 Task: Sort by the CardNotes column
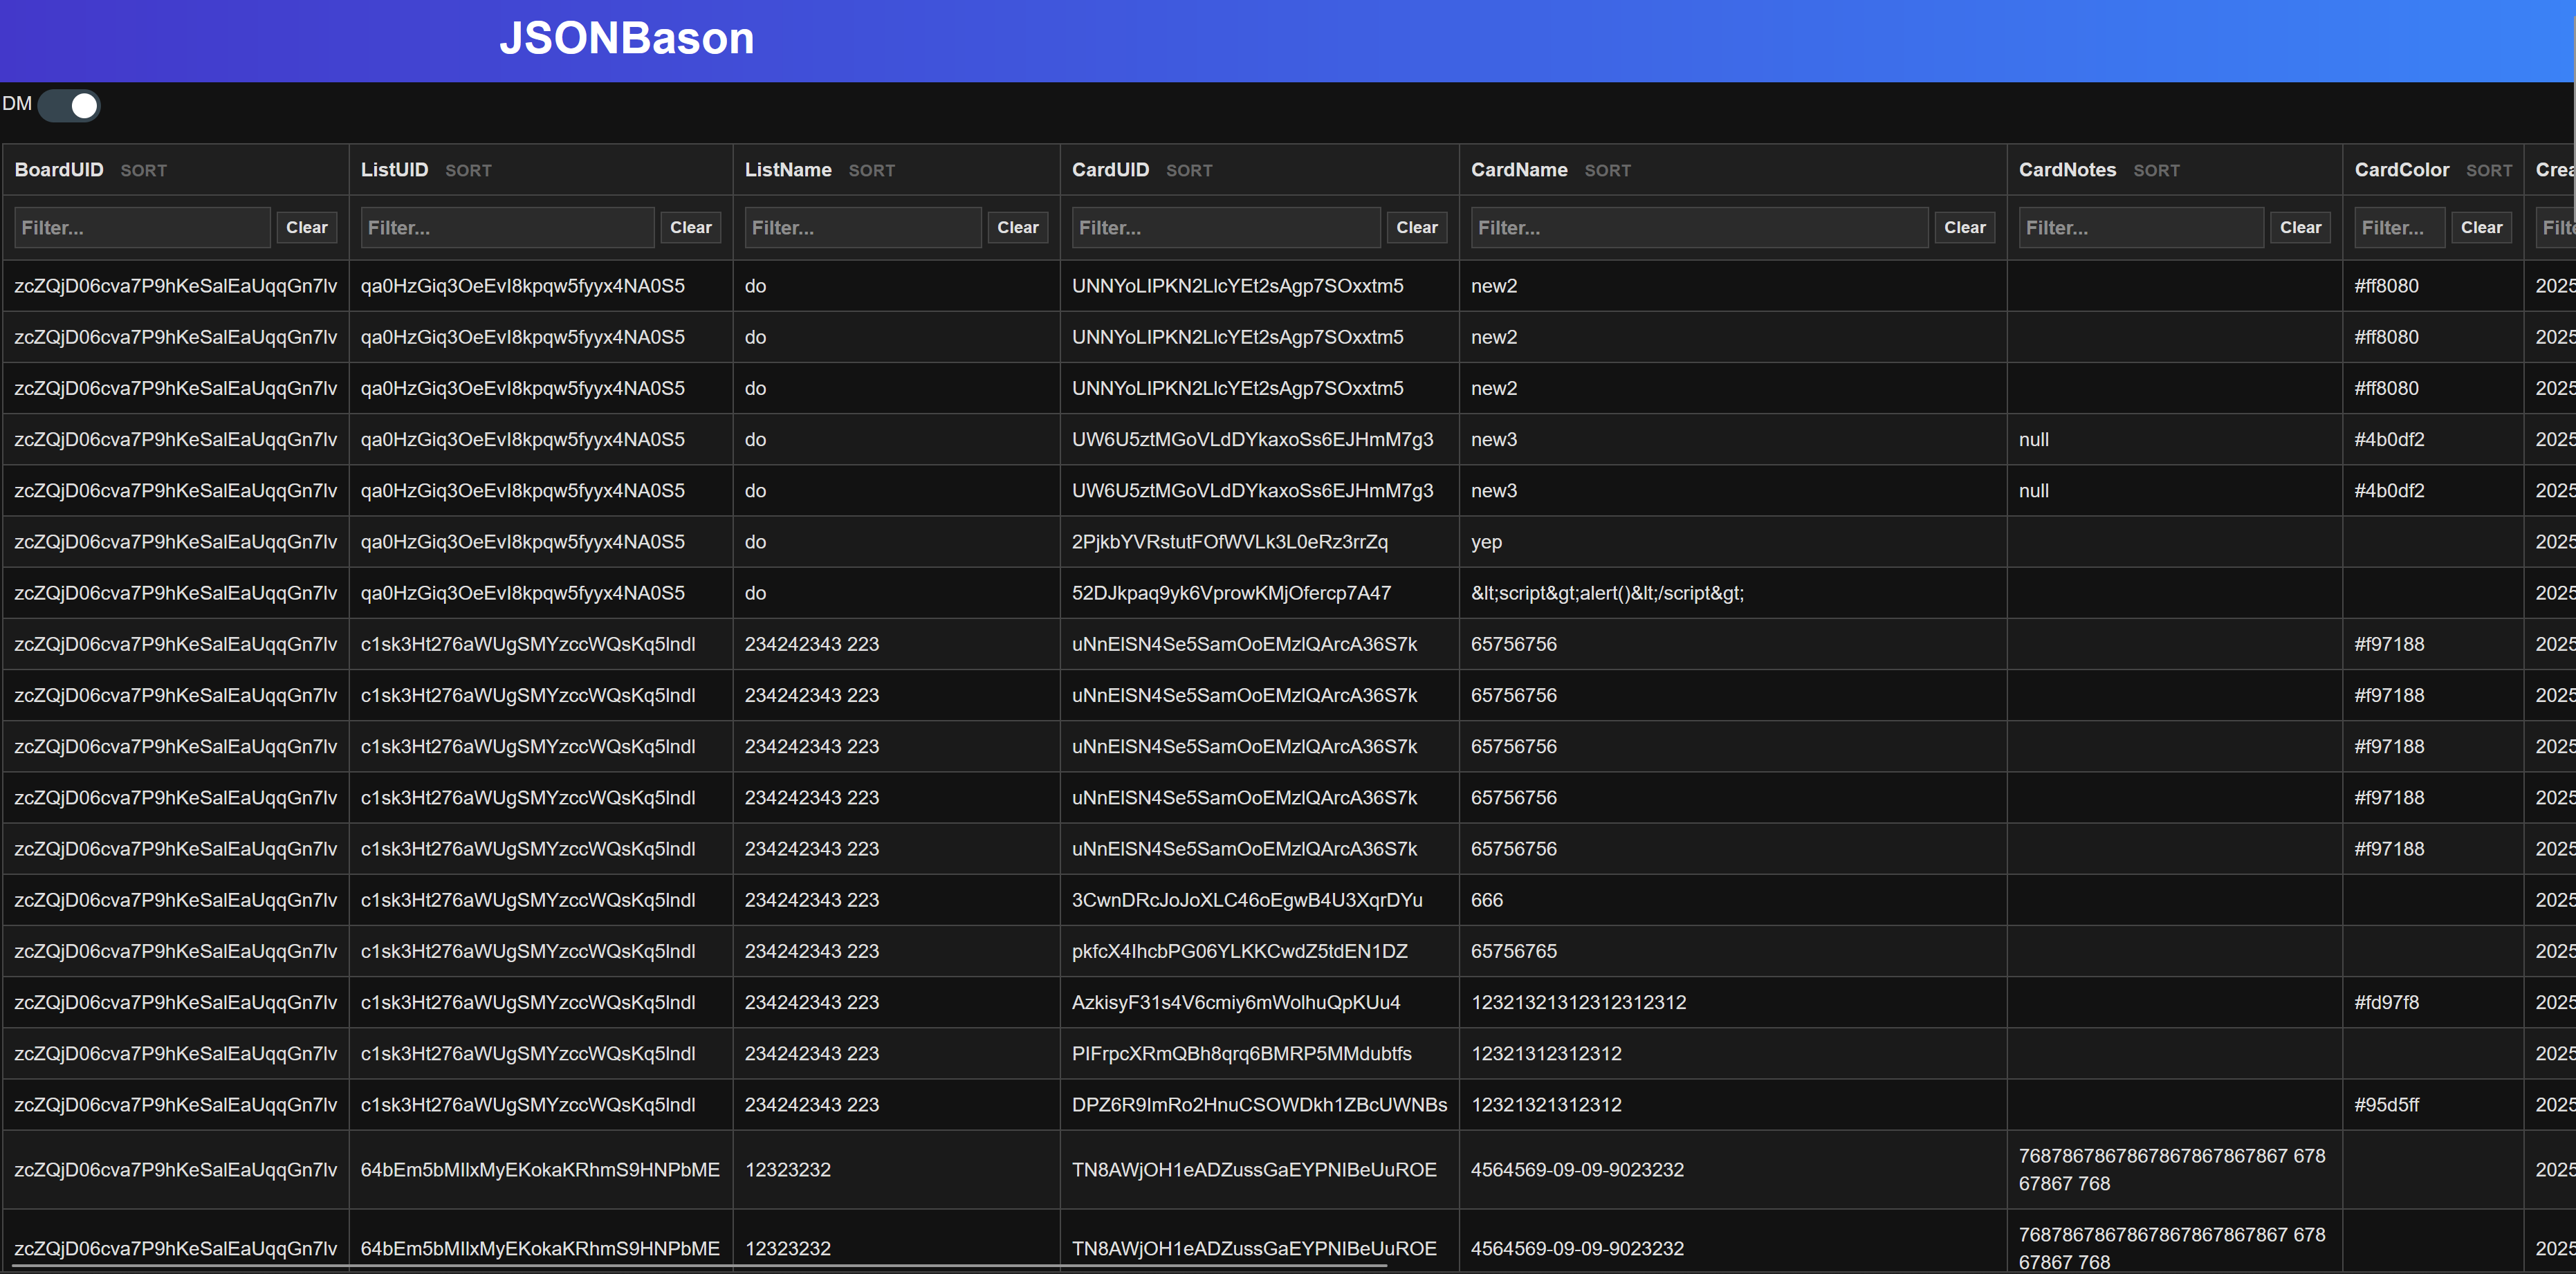click(x=2156, y=171)
